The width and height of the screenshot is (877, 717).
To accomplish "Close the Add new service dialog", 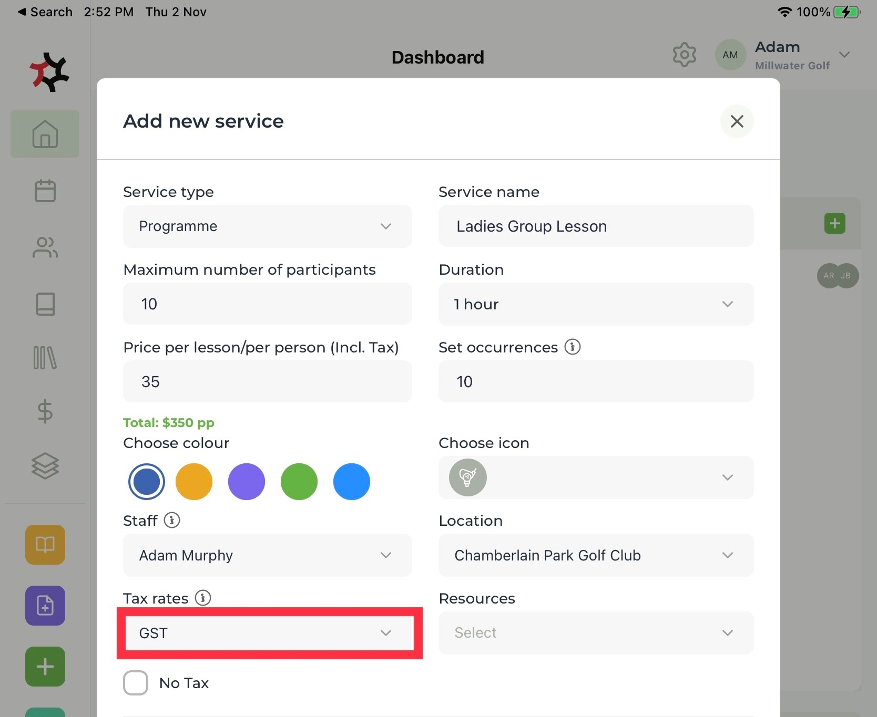I will coord(737,121).
